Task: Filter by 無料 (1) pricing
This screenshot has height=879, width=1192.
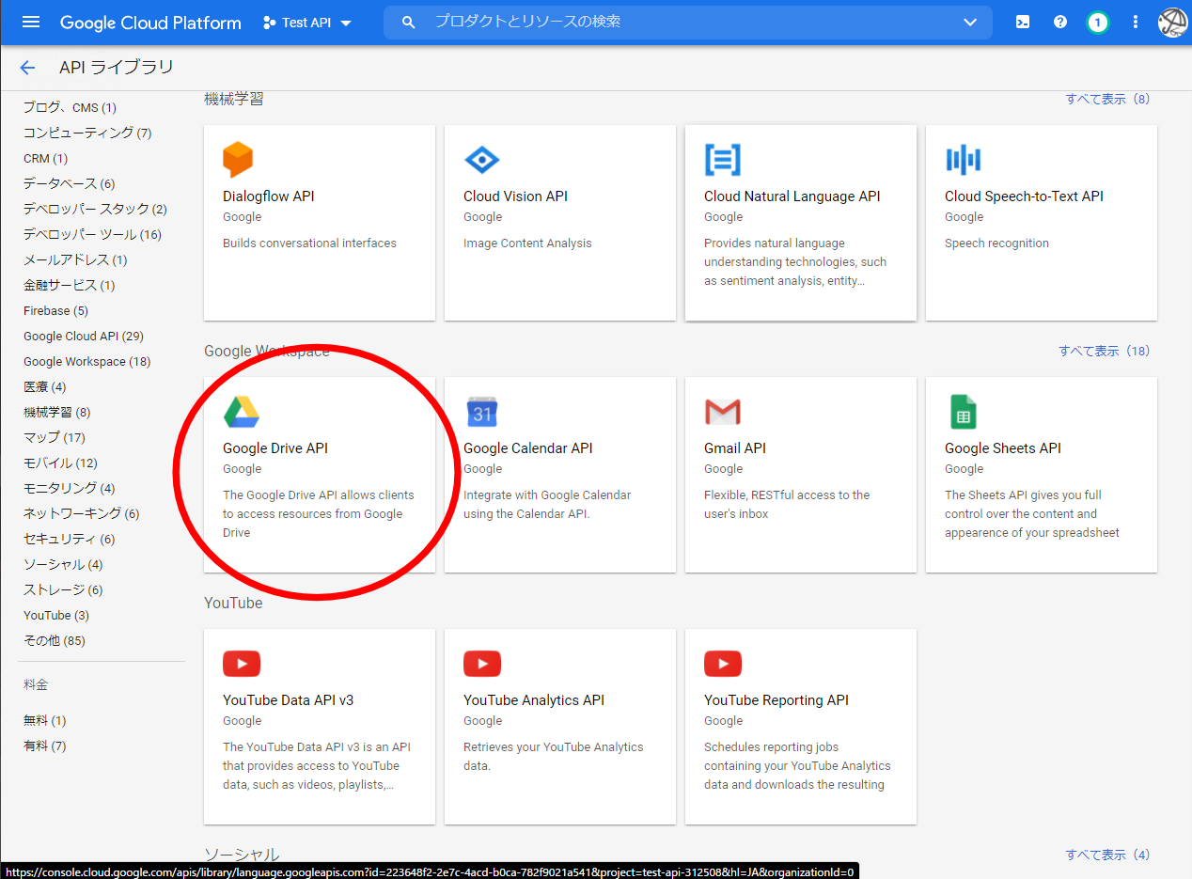Action: point(45,720)
